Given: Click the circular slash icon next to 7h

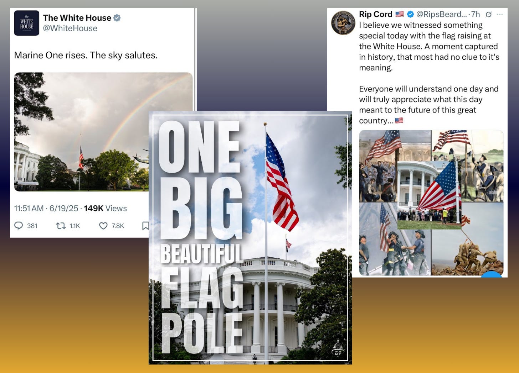Looking at the screenshot, I should click(x=489, y=15).
